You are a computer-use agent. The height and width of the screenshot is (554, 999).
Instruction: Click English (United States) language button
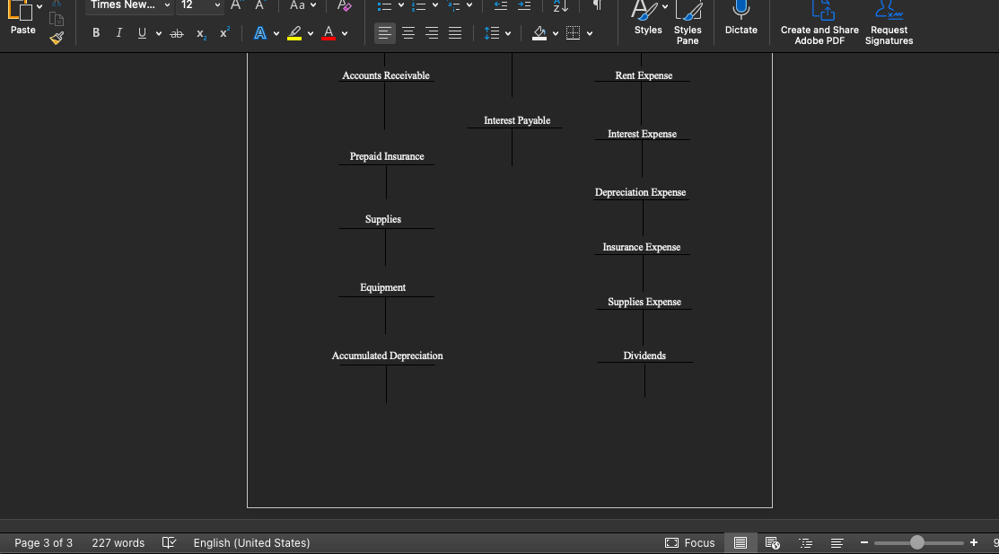point(251,542)
